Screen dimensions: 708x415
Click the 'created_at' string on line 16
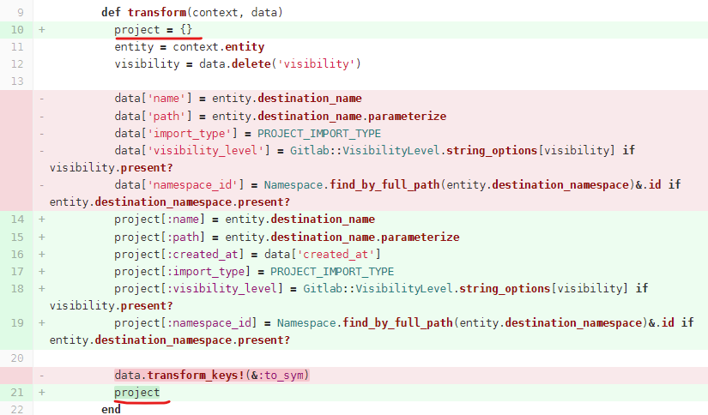tap(343, 254)
